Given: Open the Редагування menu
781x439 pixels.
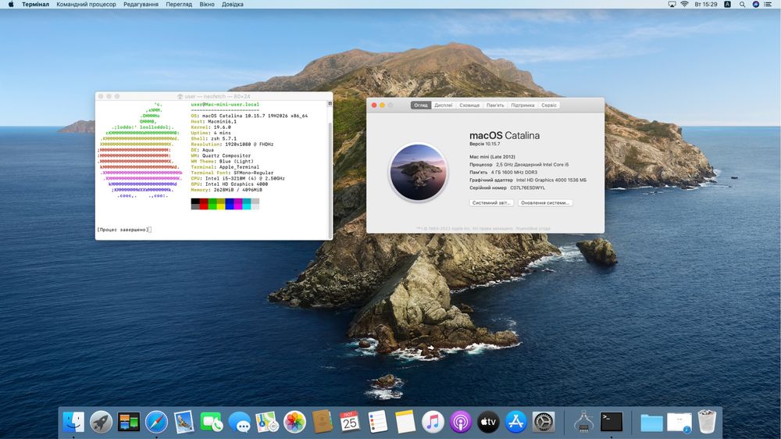Looking at the screenshot, I should pyautogui.click(x=141, y=5).
